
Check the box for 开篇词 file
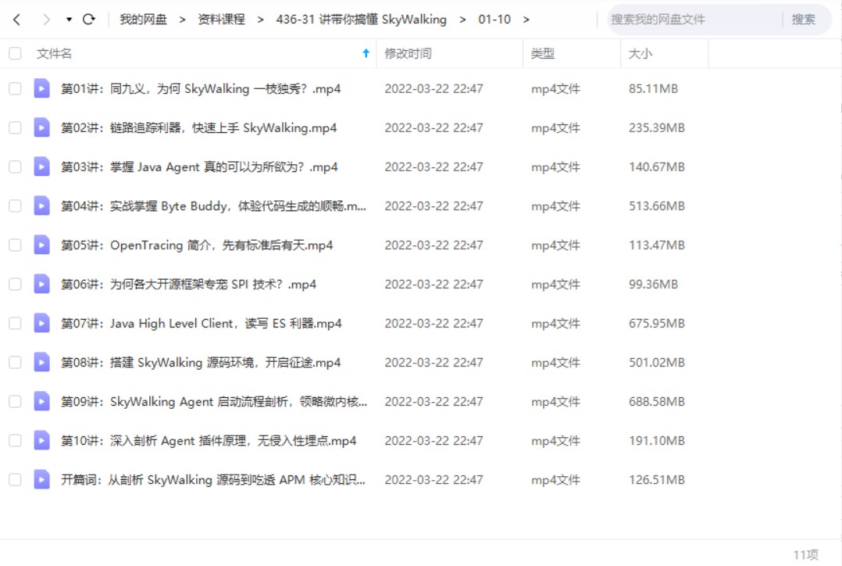tap(15, 479)
